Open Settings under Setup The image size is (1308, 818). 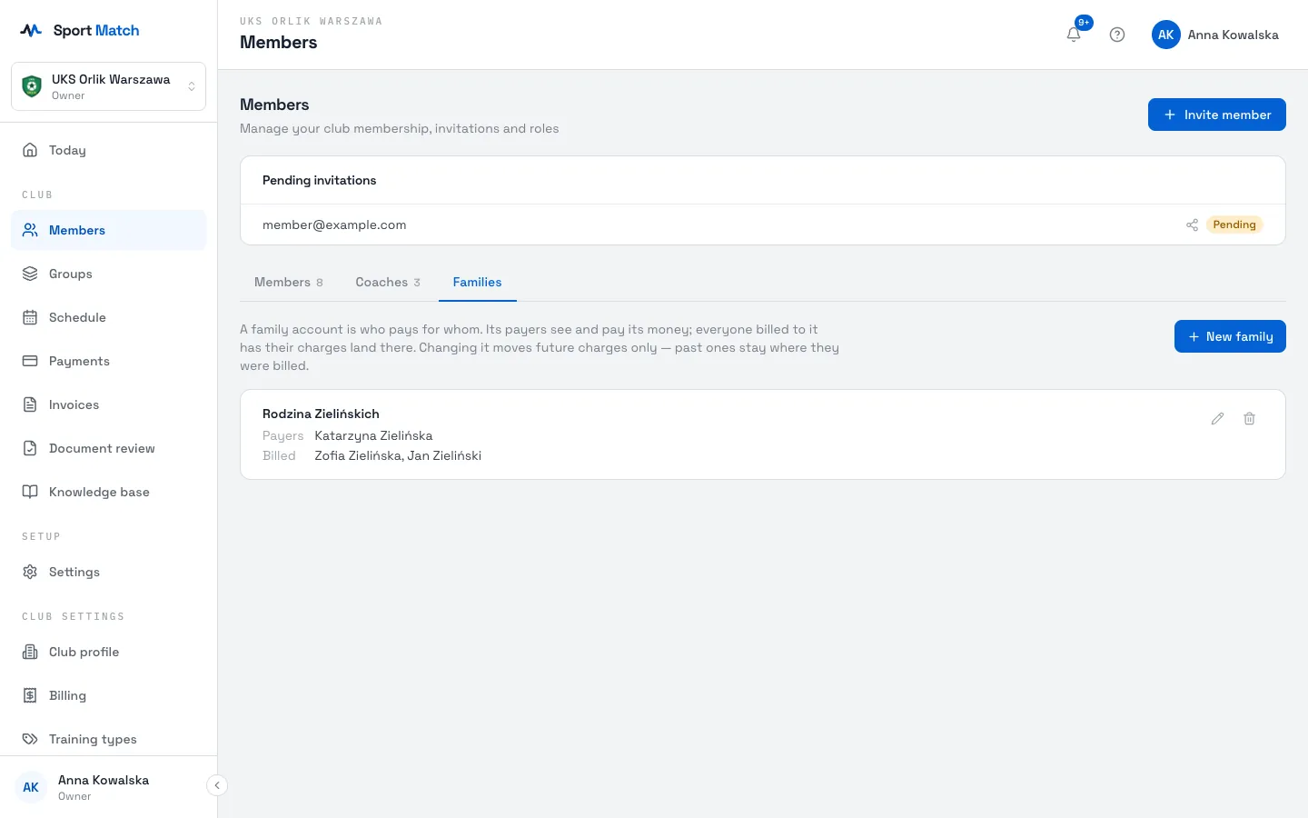pyautogui.click(x=108, y=572)
